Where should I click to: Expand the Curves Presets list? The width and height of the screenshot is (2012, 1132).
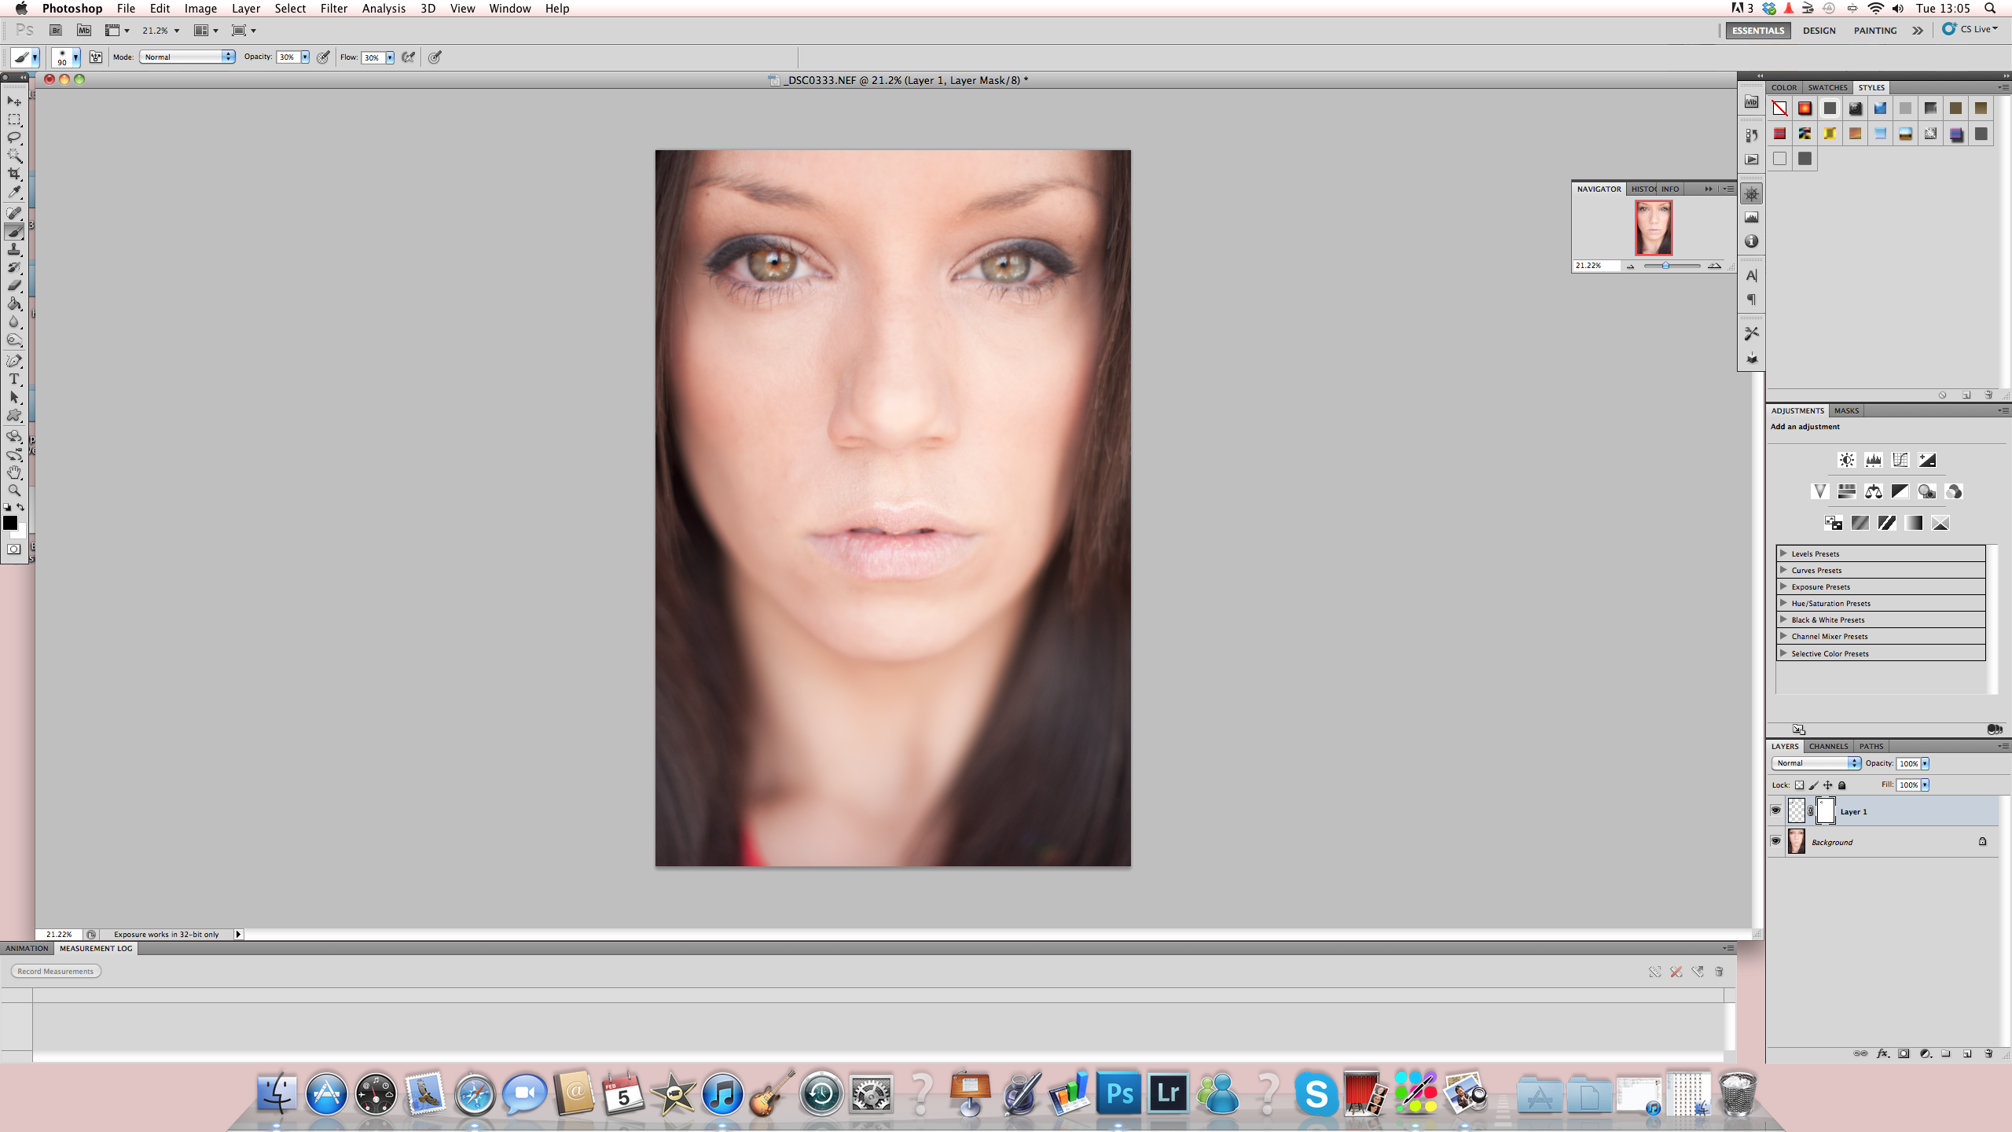(x=1783, y=570)
